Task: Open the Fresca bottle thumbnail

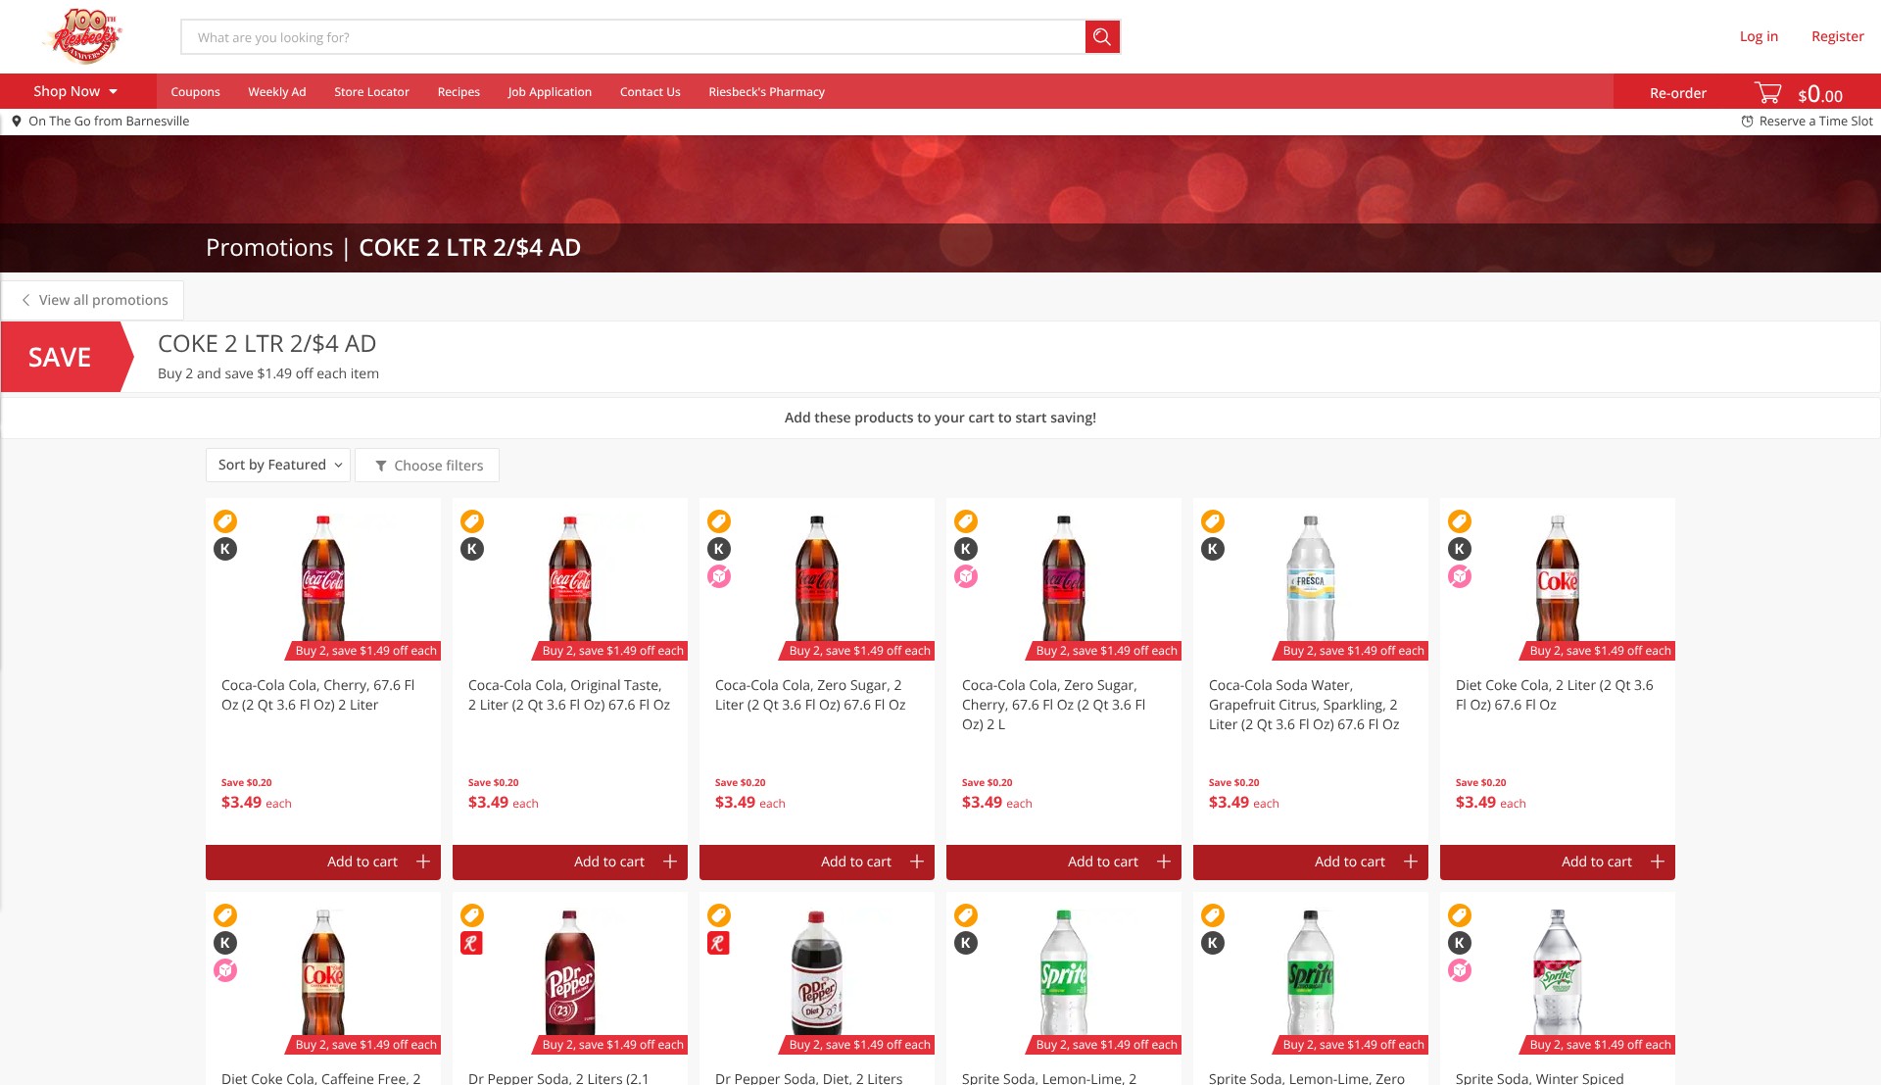Action: point(1311,576)
